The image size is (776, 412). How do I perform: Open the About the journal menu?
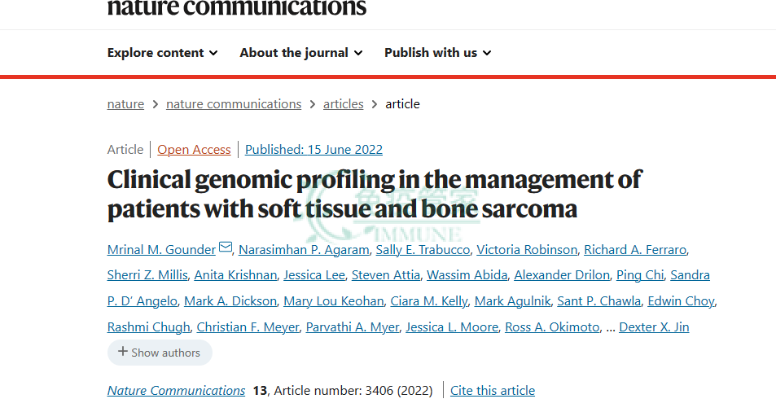[x=301, y=53]
